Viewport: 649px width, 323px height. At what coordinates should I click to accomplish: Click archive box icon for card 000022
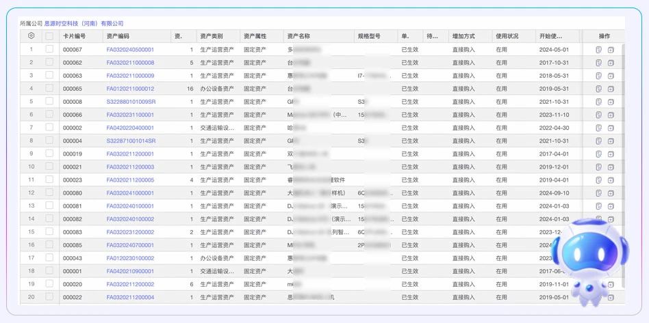(x=611, y=297)
